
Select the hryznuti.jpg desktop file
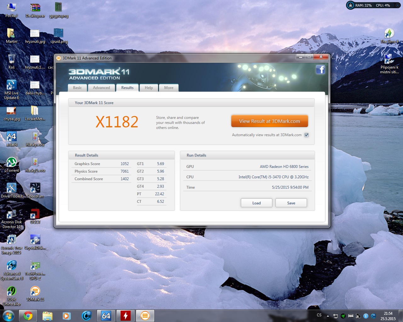35,36
